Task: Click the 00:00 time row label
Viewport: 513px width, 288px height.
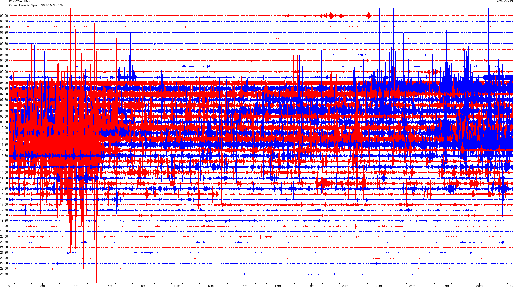Action: tap(4, 16)
